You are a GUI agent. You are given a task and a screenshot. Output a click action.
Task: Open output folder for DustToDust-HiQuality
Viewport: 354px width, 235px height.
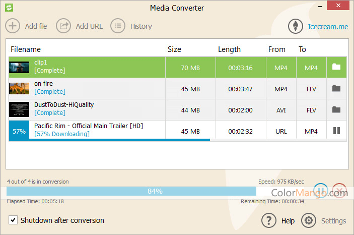(336, 110)
